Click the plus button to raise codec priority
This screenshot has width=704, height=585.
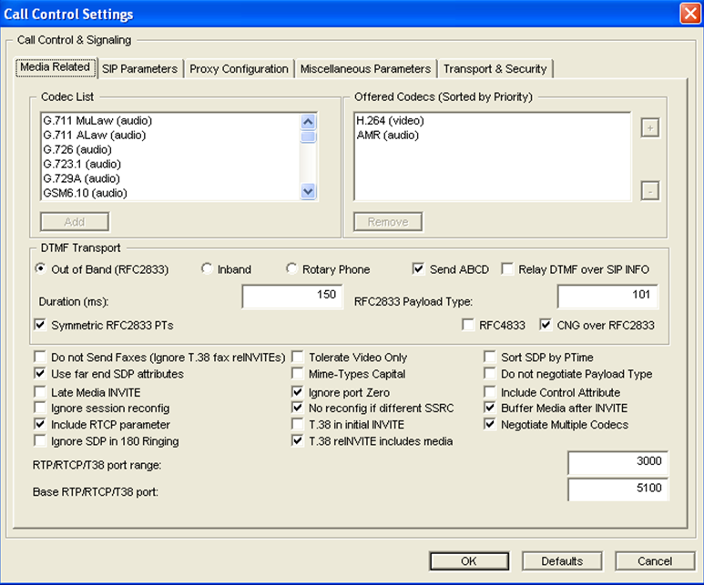click(x=649, y=128)
